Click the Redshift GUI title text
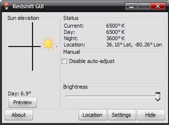 pos(28,6)
